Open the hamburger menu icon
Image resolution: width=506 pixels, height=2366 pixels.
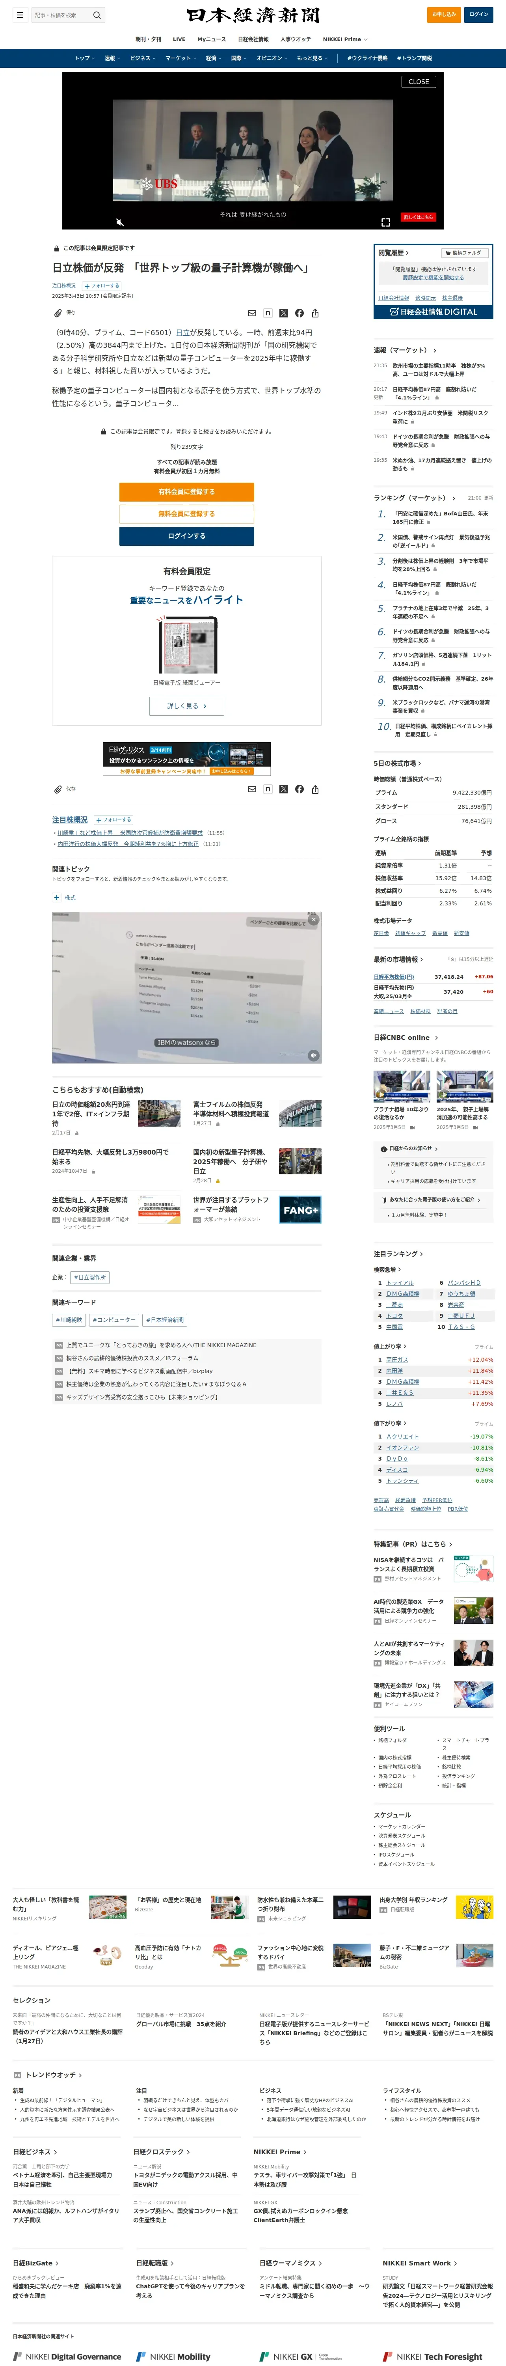19,15
